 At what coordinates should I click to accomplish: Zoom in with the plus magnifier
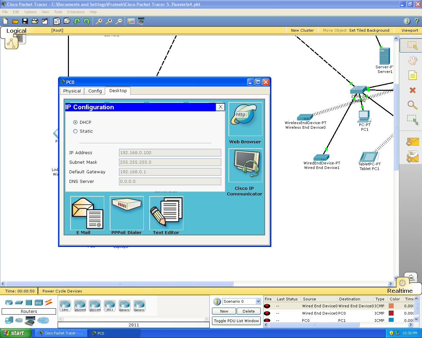pyautogui.click(x=99, y=21)
